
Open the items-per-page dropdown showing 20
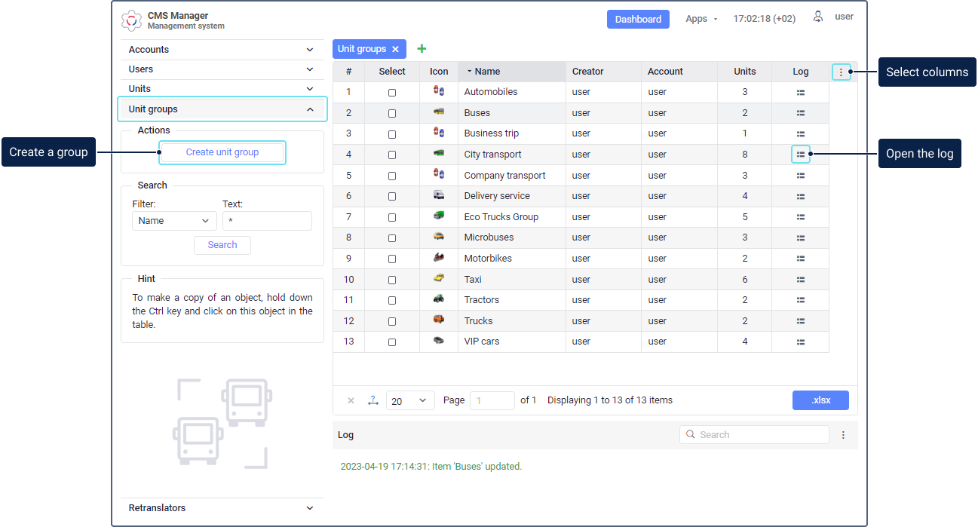(x=410, y=400)
